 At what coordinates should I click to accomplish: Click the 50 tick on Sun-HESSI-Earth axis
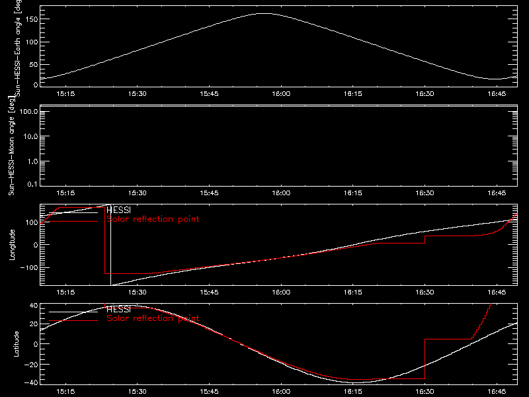click(34, 64)
